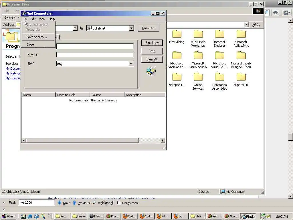Switch to the Flas... taskbar button
The image size is (293, 220).
[x=96, y=216]
